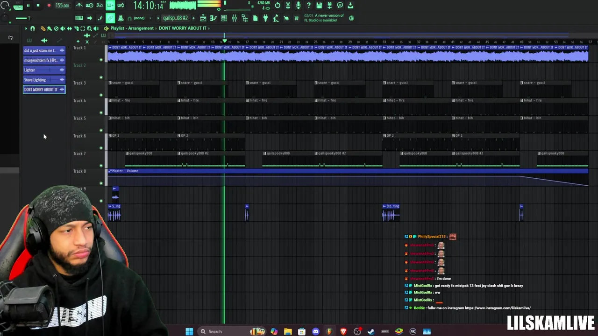Select 'did u just scam me' clip in picker
Screen dimensions: 598x336
pos(44,50)
